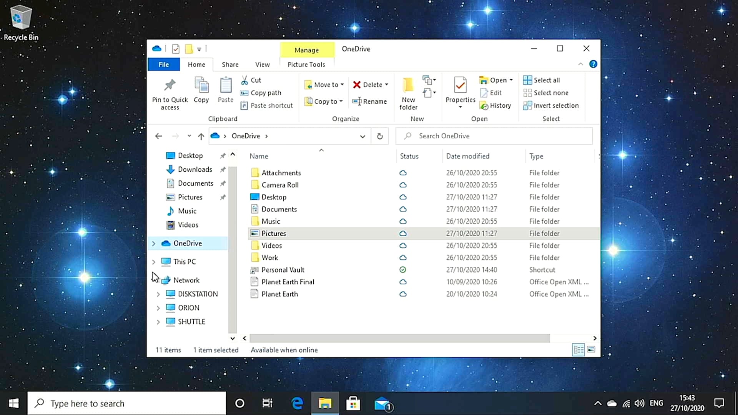738x415 pixels.
Task: Click the Rename ribbon icon
Action: coord(357,101)
